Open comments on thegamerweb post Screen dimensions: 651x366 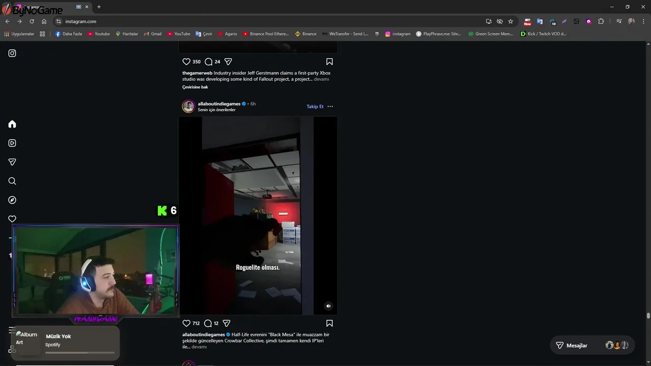(209, 62)
